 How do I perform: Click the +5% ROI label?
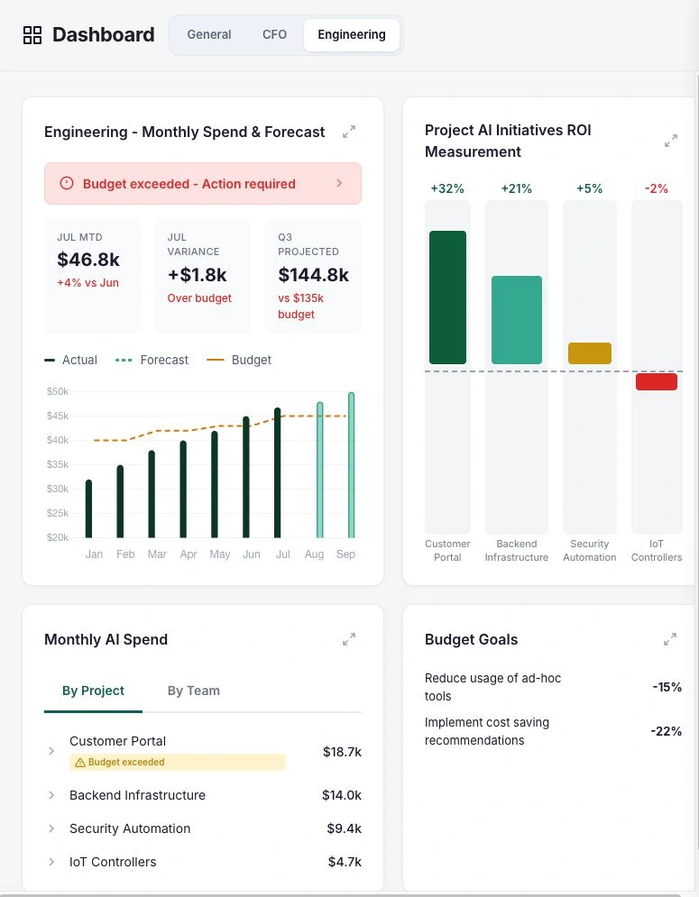[589, 188]
